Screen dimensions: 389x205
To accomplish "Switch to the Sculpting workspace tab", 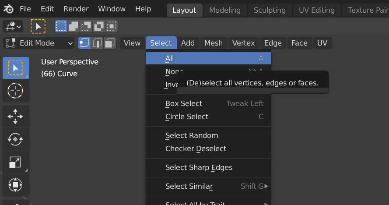I will coord(270,10).
